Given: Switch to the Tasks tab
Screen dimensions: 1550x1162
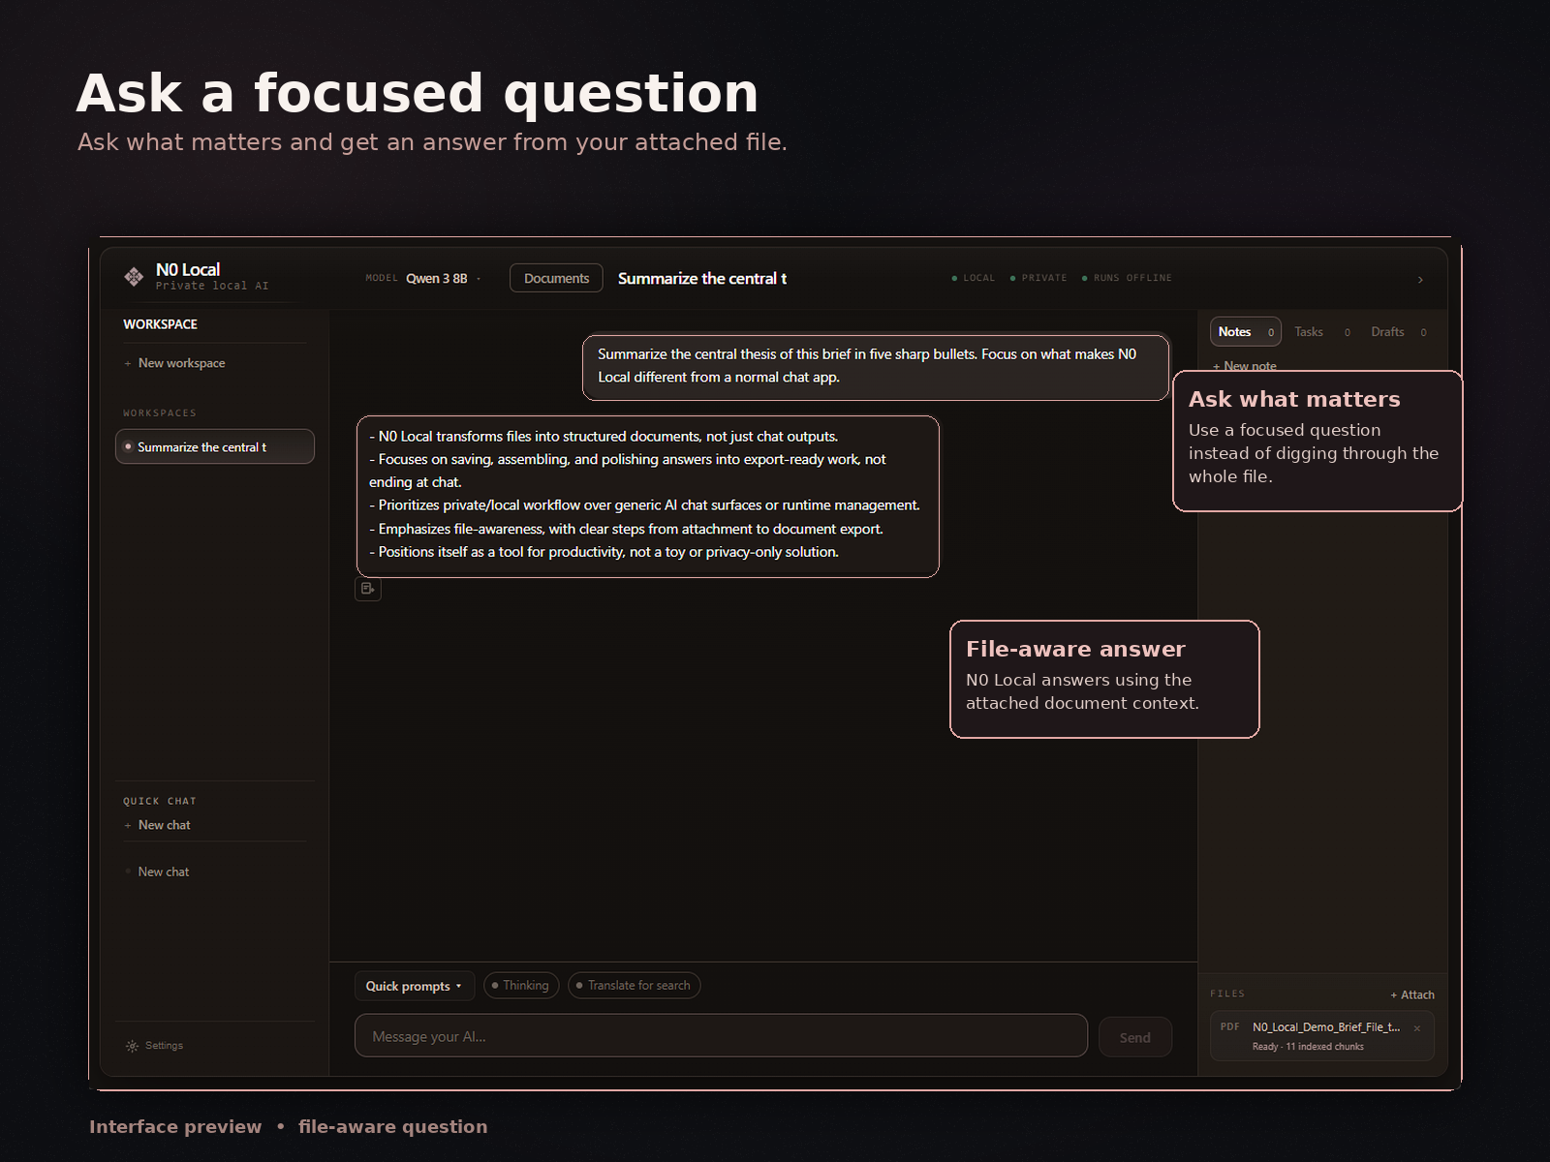Looking at the screenshot, I should tap(1321, 332).
